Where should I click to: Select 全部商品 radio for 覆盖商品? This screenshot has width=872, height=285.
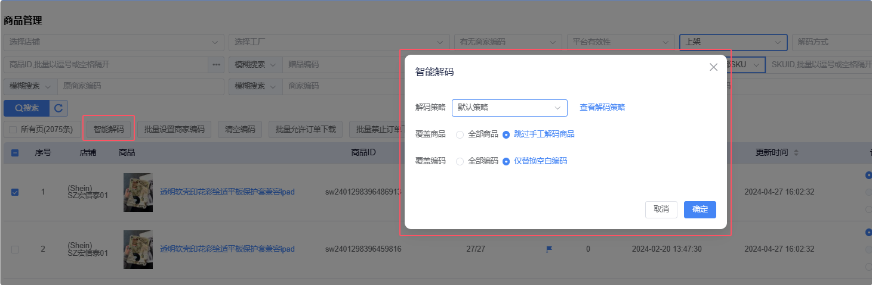coord(460,134)
